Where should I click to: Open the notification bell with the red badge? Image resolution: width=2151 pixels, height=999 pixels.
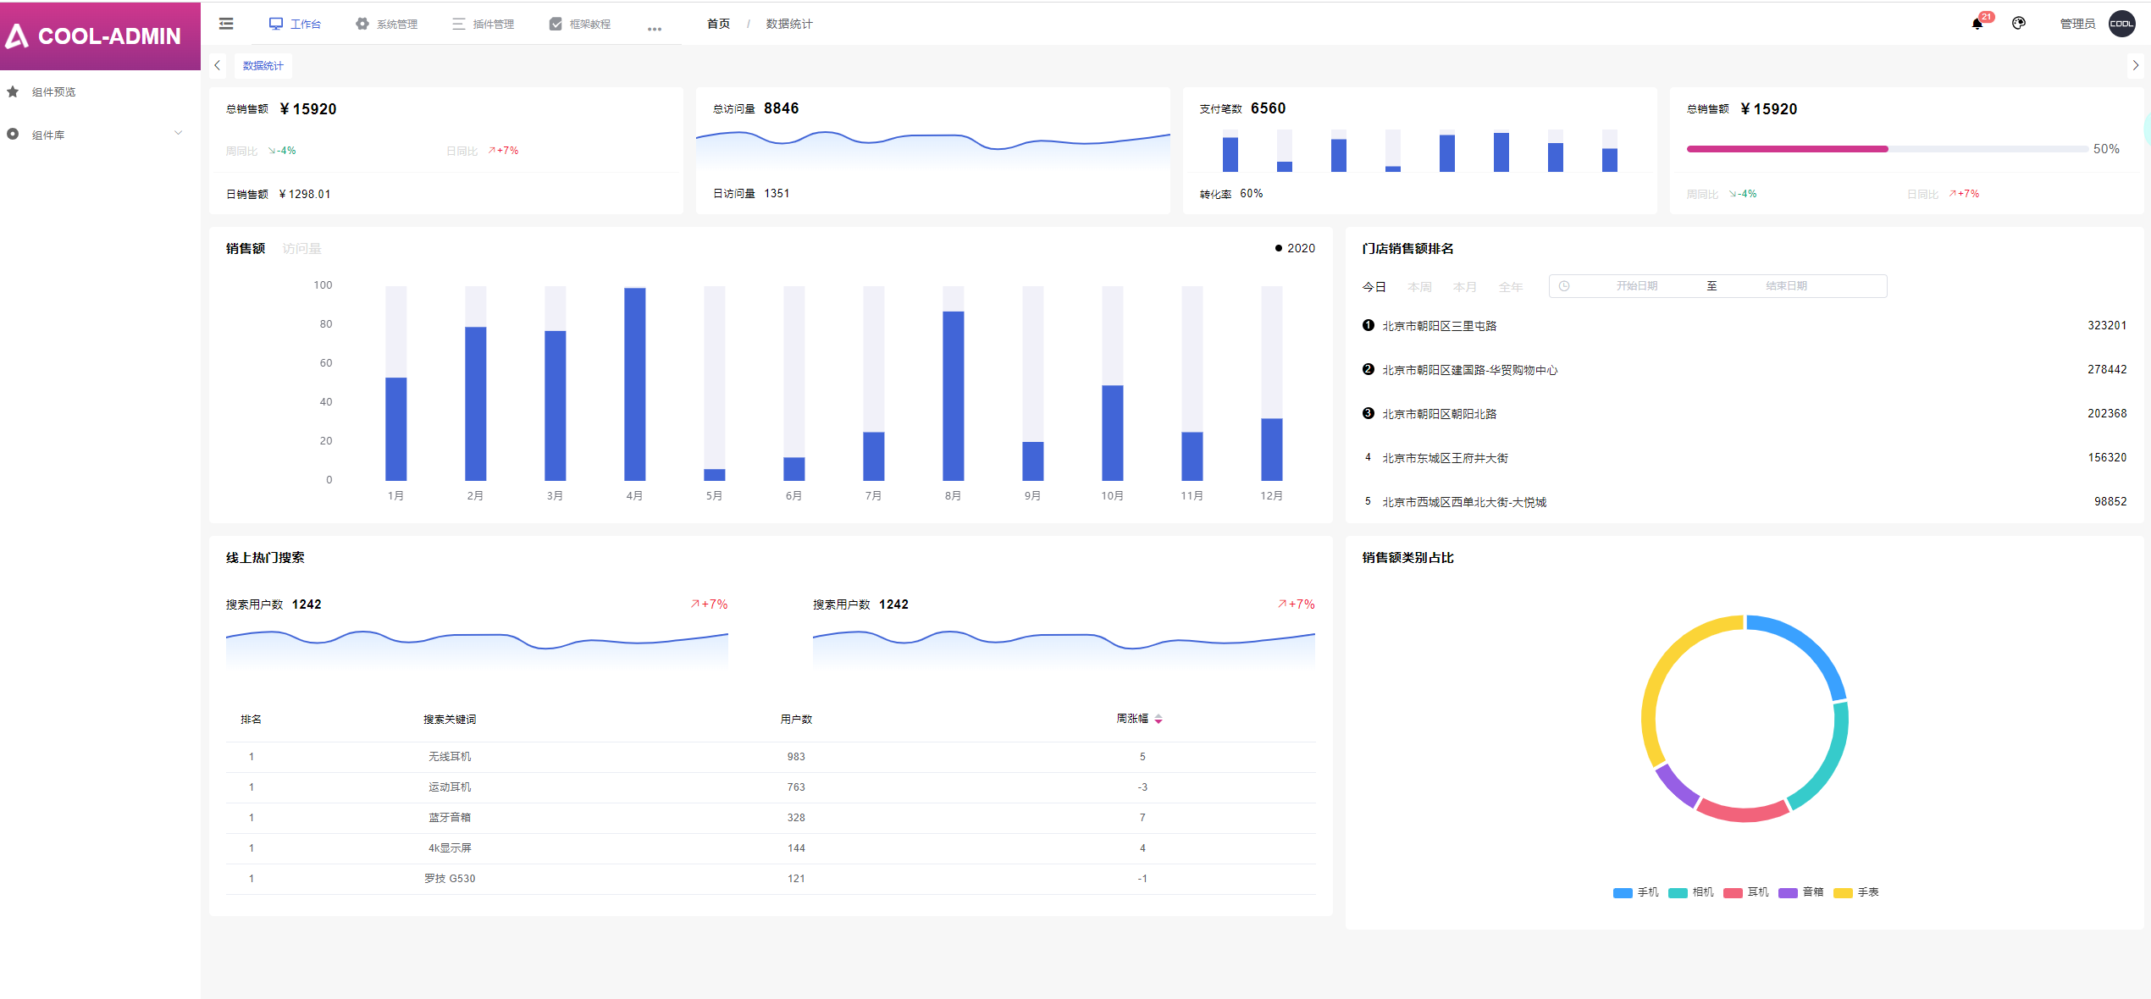1977,24
